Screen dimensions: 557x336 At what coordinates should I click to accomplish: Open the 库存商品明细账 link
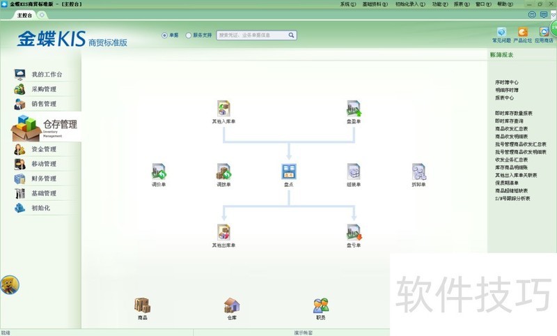pyautogui.click(x=512, y=167)
